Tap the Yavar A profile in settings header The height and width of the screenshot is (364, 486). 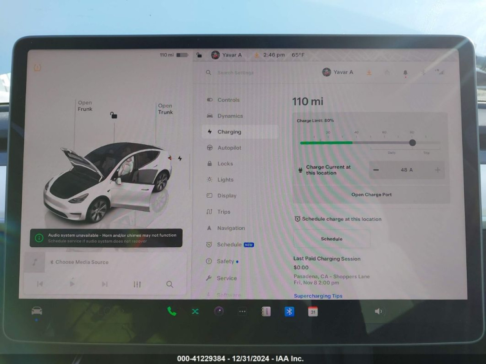[x=338, y=72]
